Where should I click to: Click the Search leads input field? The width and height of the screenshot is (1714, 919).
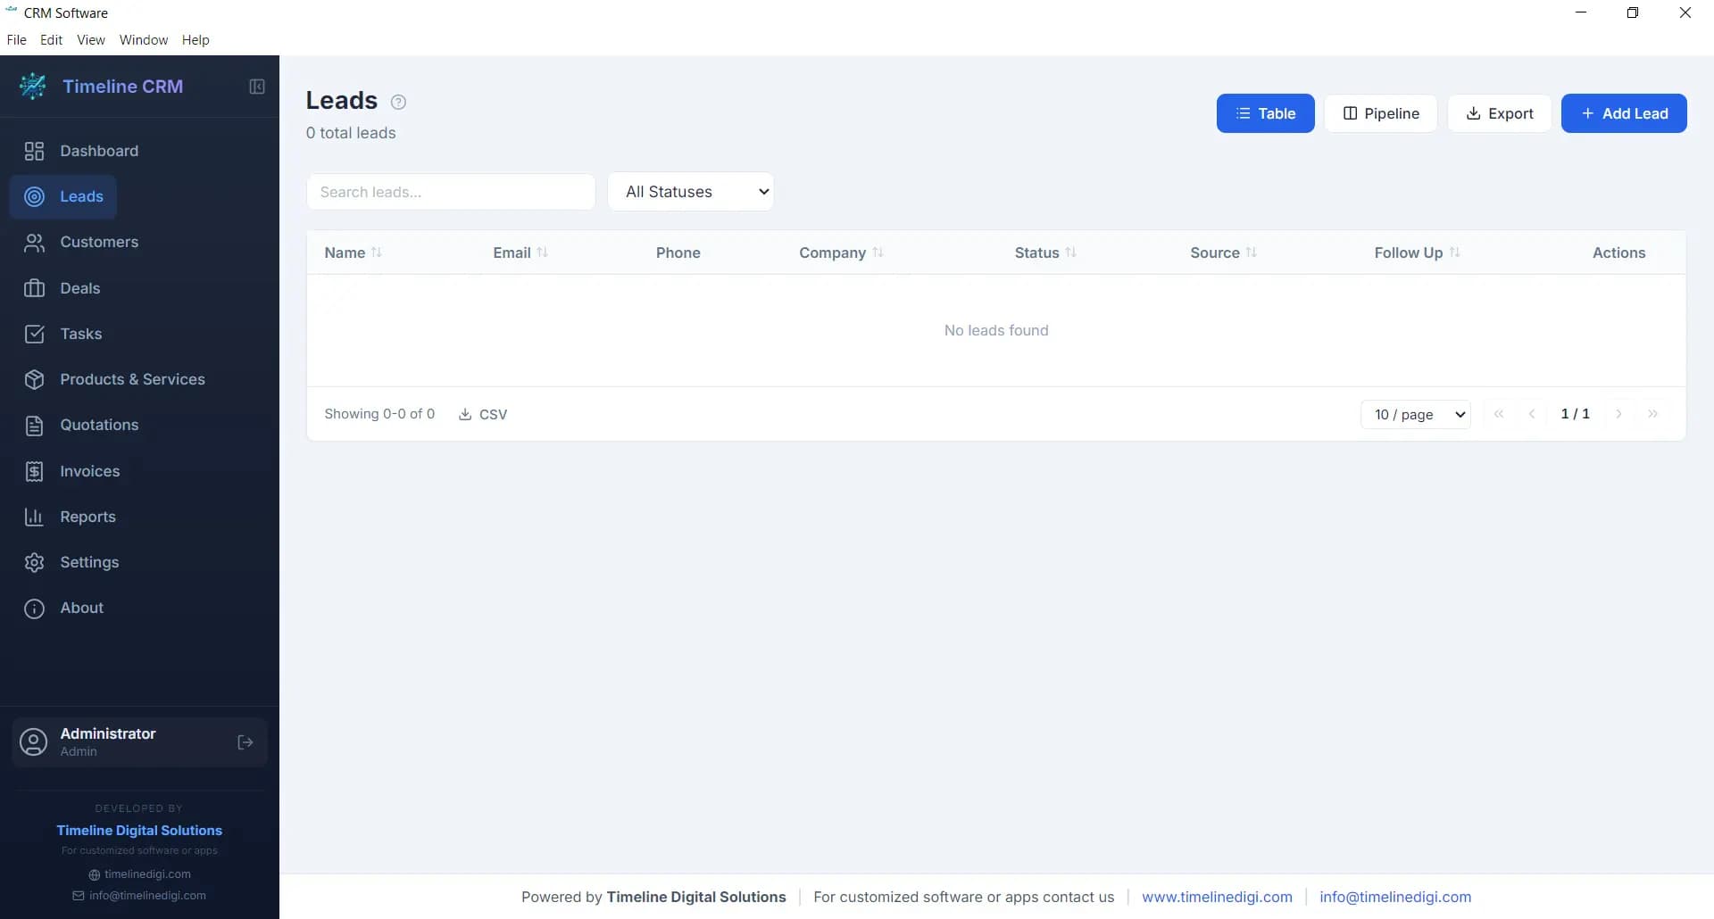(x=450, y=191)
